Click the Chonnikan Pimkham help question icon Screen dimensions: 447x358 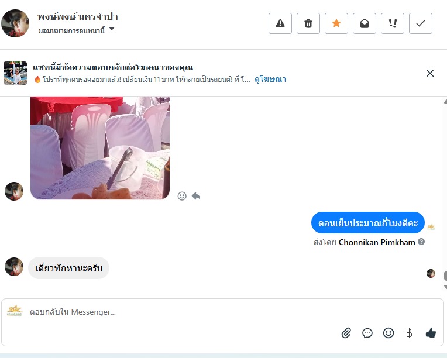[x=421, y=242]
